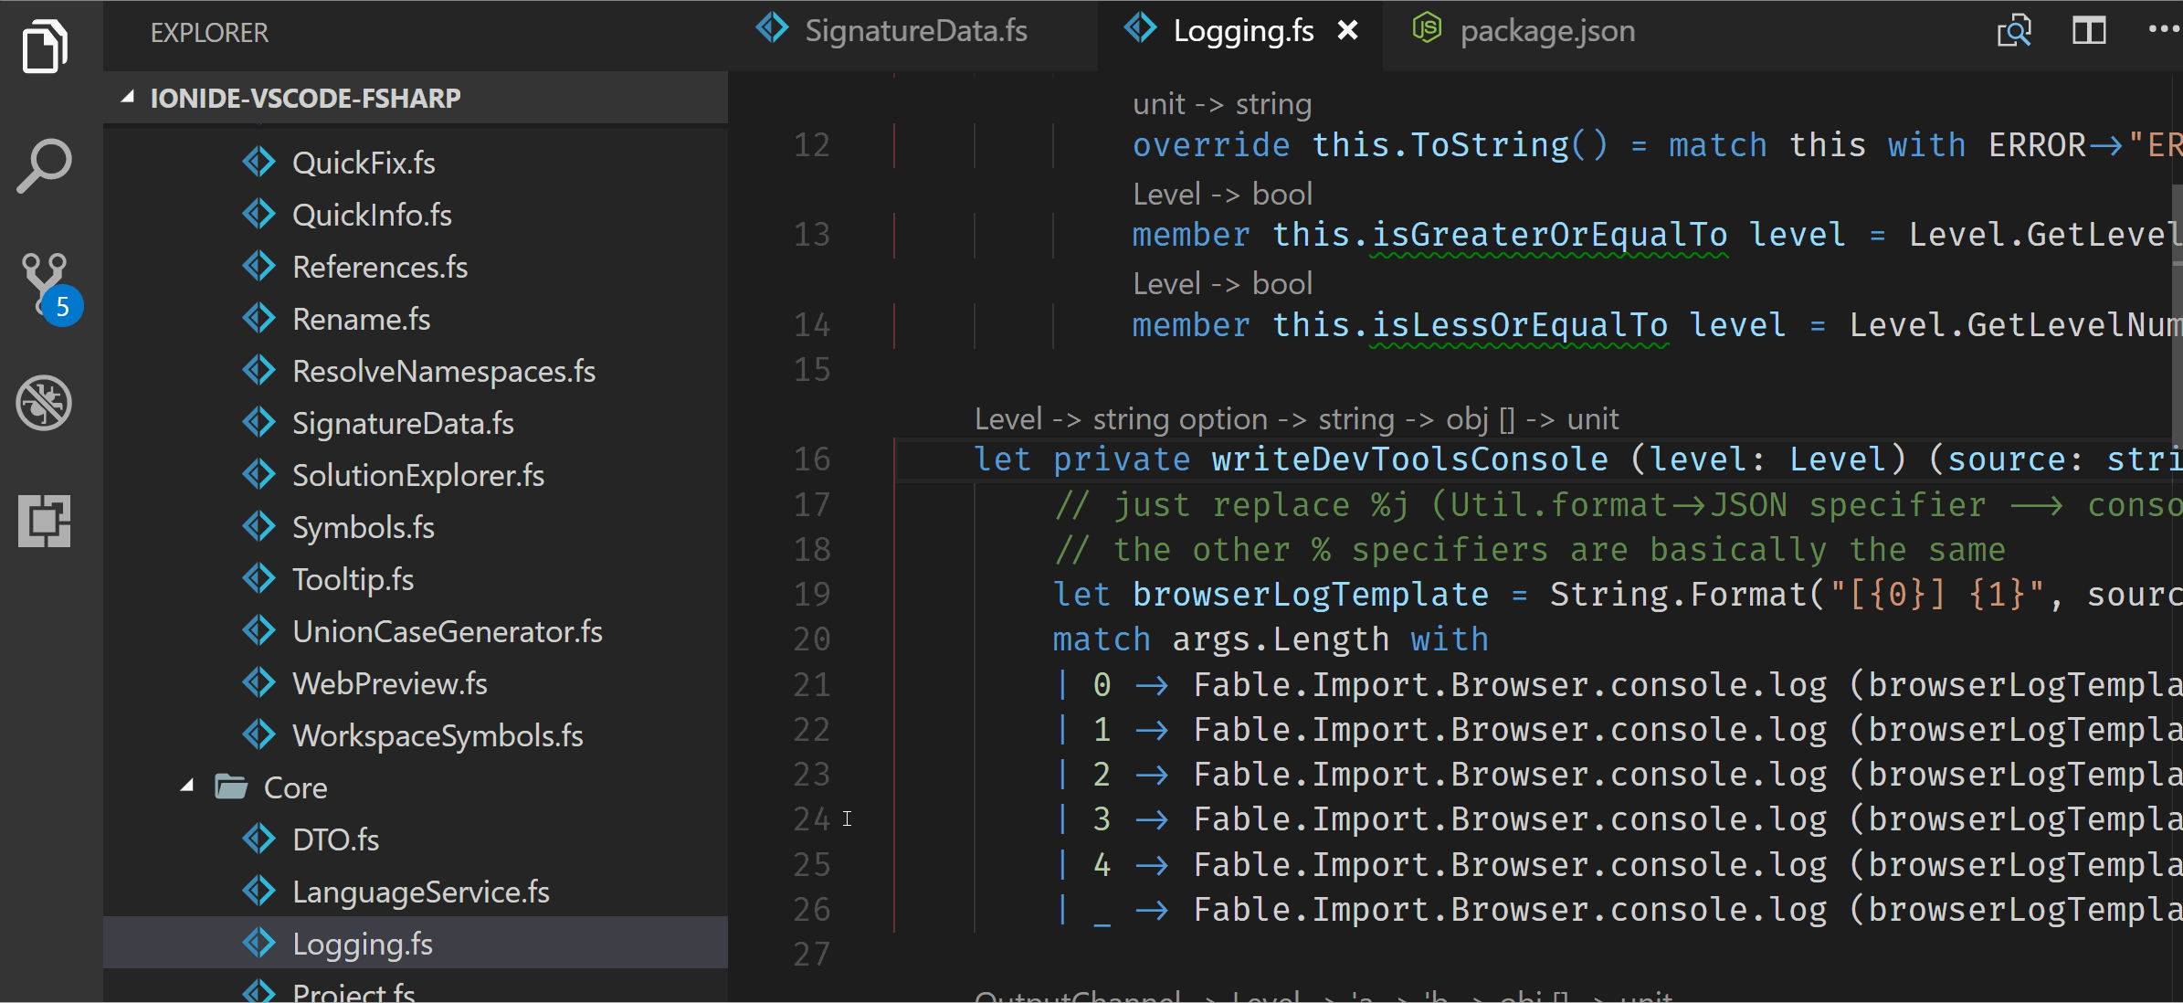Open LanguageService.fs inside Core folder
2183x1003 pixels.
click(420, 891)
